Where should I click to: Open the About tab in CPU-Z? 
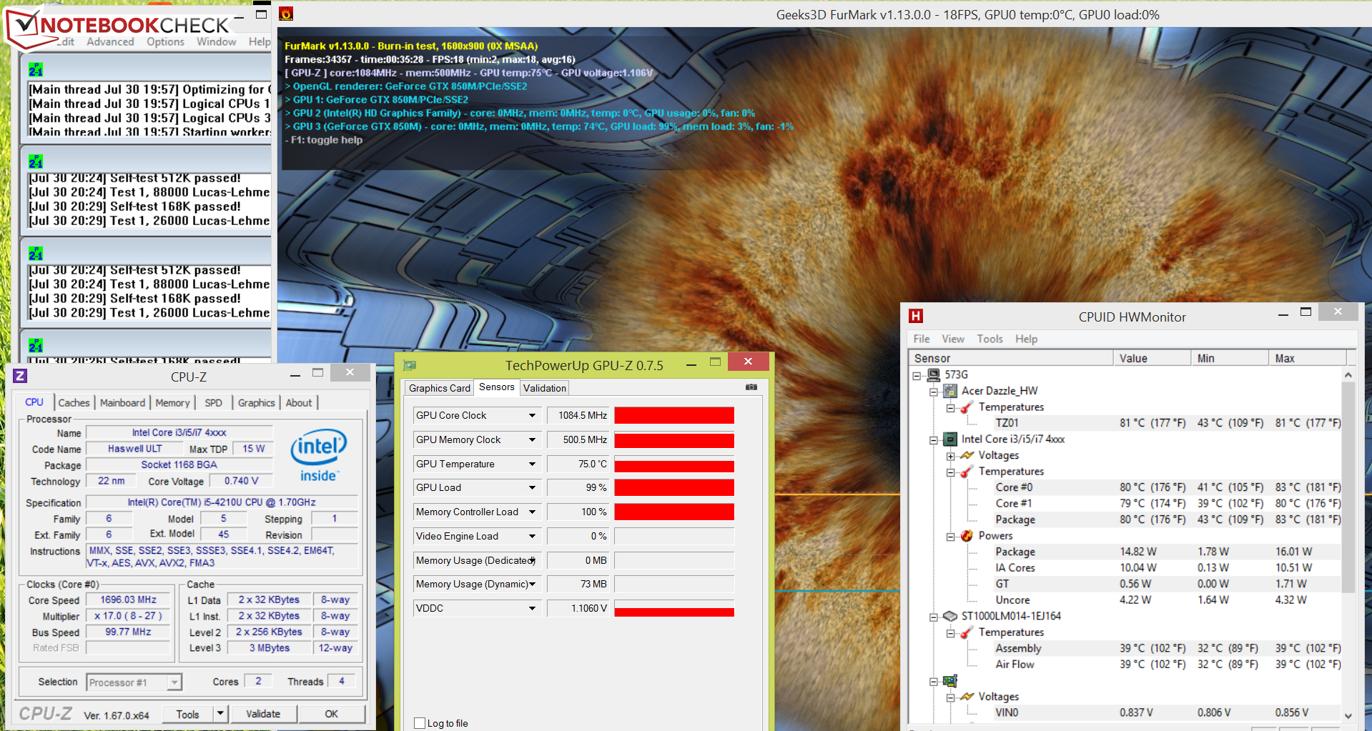pos(299,403)
